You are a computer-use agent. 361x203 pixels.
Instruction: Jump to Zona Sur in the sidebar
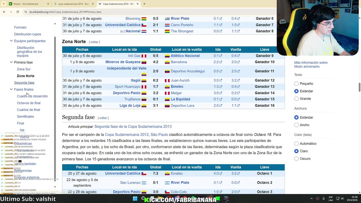(24, 69)
